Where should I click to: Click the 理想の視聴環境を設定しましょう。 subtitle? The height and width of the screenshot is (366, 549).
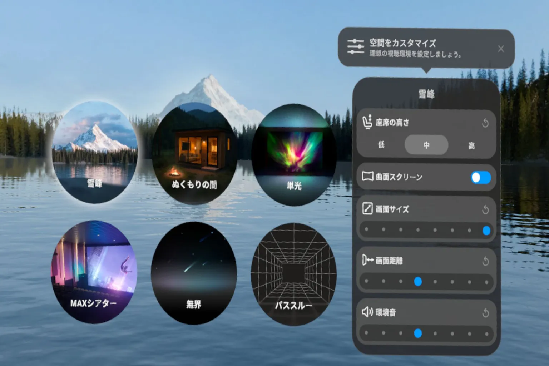[415, 54]
